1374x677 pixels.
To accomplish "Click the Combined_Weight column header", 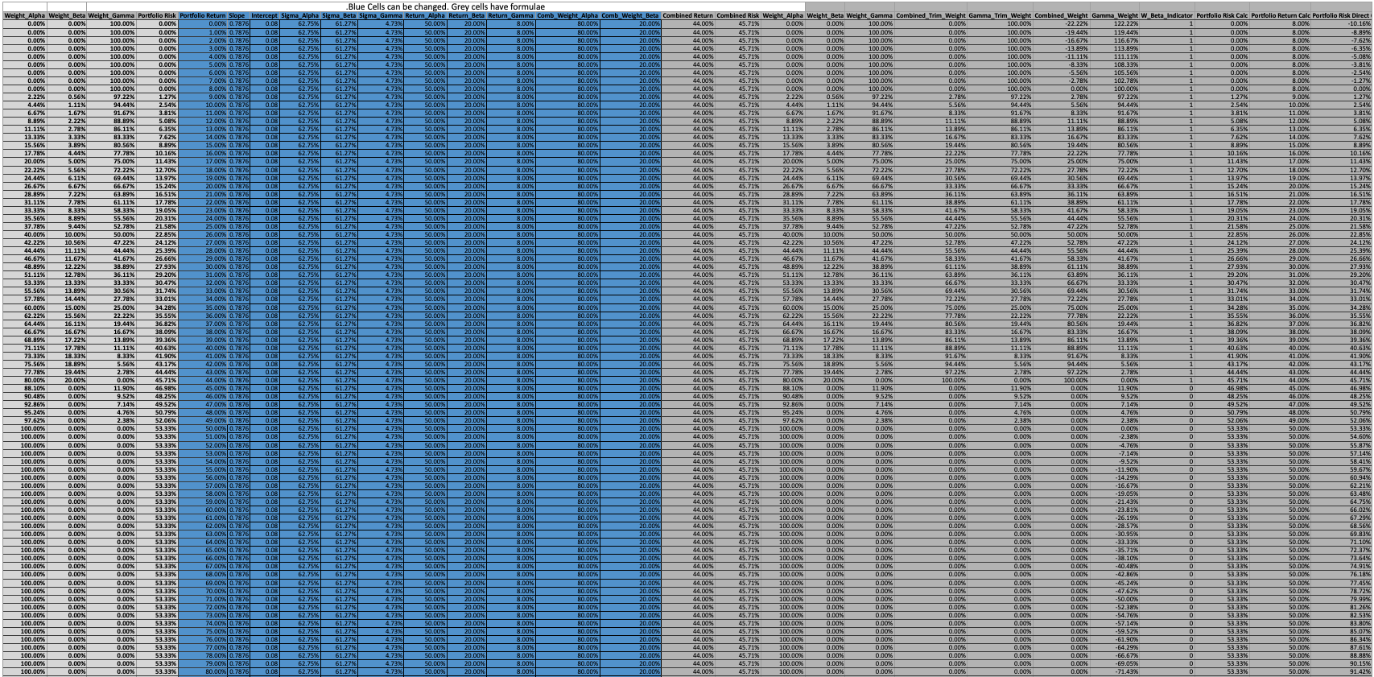I will [x=1062, y=15].
